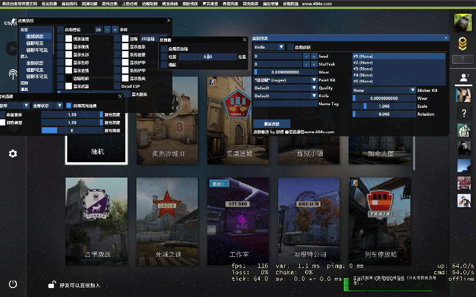The height and width of the screenshot is (297, 476).
Task: Adjust the sticker Scale slider
Action: (384, 106)
